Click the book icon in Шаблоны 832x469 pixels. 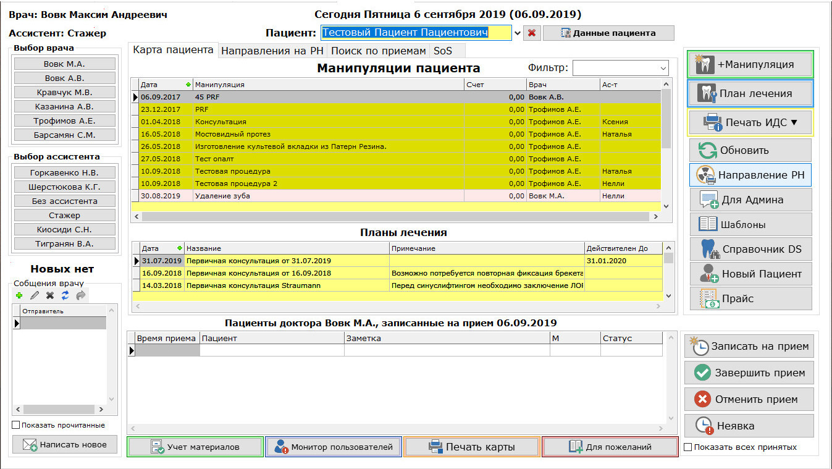coord(707,224)
